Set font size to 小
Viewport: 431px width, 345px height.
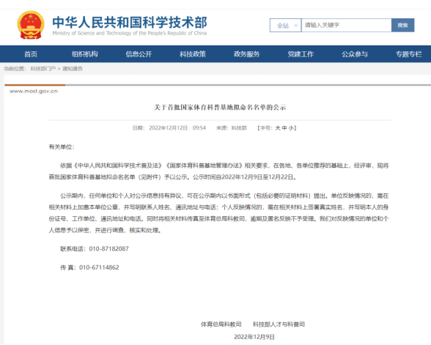tap(291, 128)
